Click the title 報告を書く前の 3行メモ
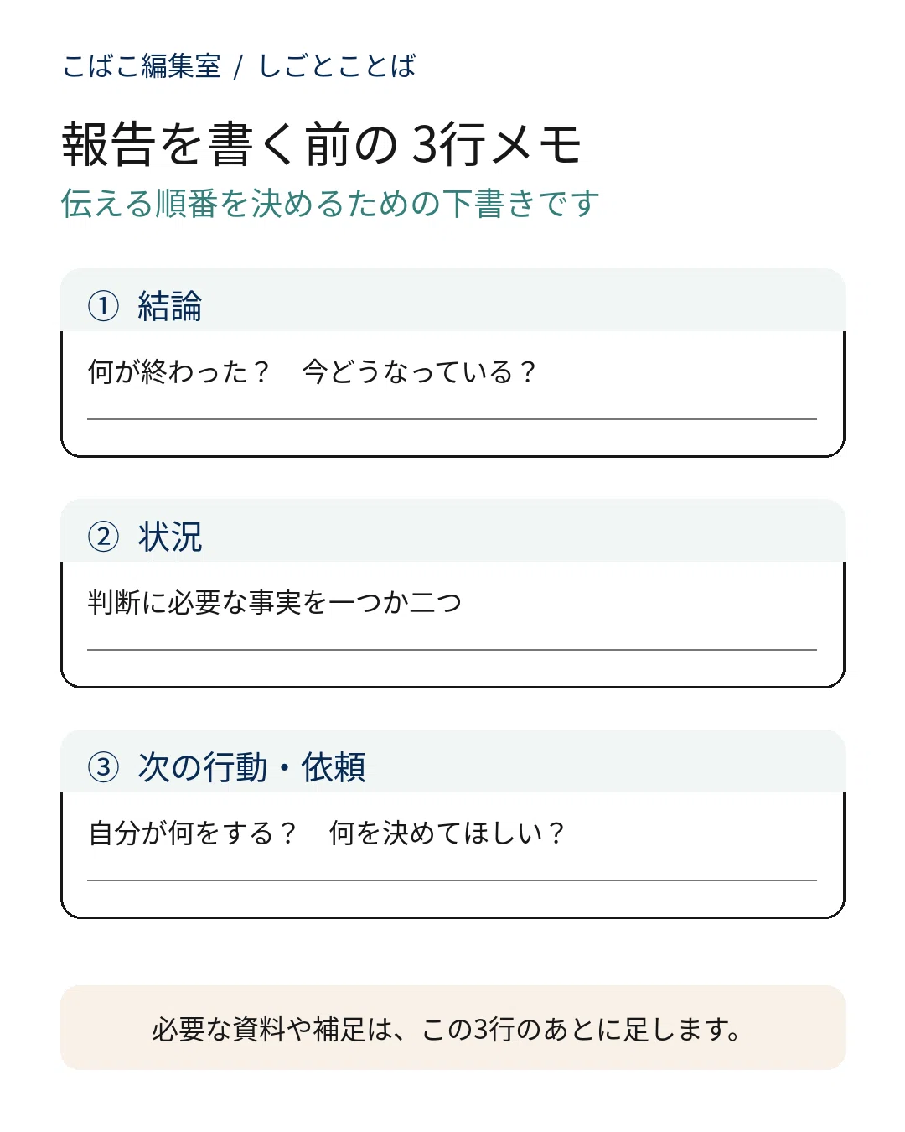Image resolution: width=905 pixels, height=1132 pixels. (x=322, y=143)
